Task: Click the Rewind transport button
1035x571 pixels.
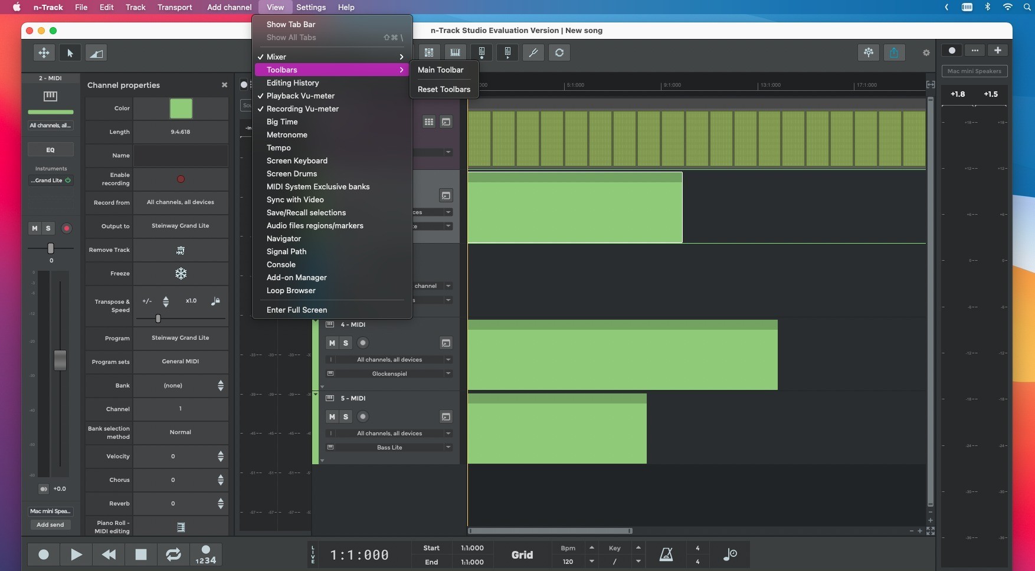Action: tap(109, 554)
